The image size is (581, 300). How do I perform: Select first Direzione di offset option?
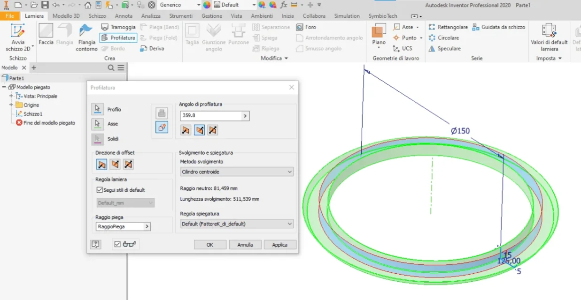[x=101, y=164]
